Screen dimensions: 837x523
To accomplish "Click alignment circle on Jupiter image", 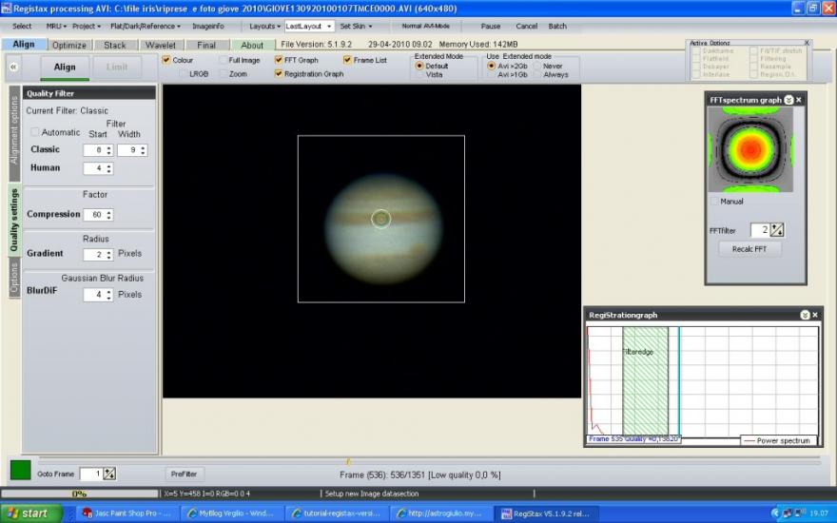I will (x=380, y=219).
